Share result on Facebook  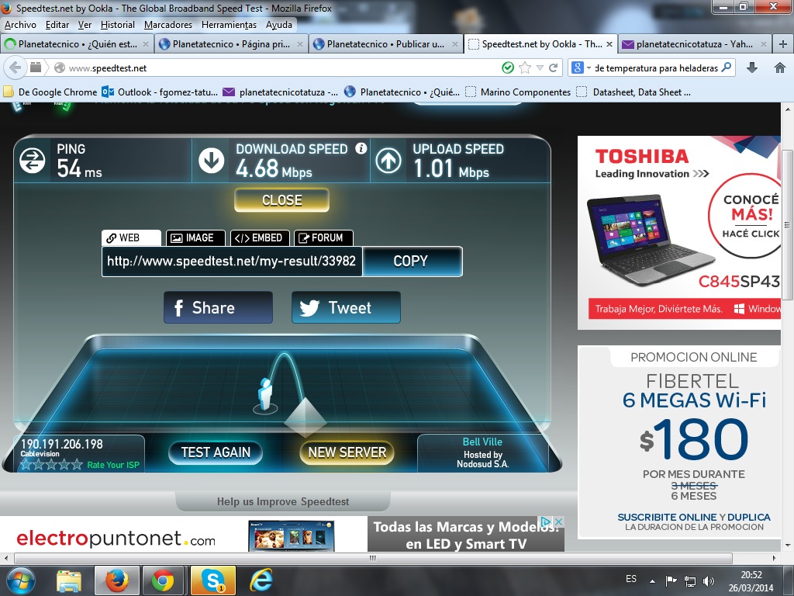pos(218,307)
